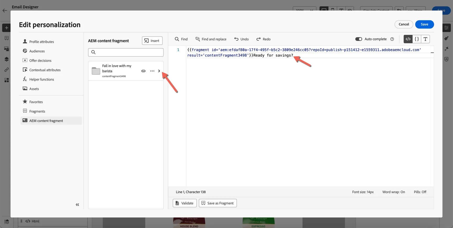Click Save as Fragment button
The height and width of the screenshot is (228, 453).
(x=218, y=203)
